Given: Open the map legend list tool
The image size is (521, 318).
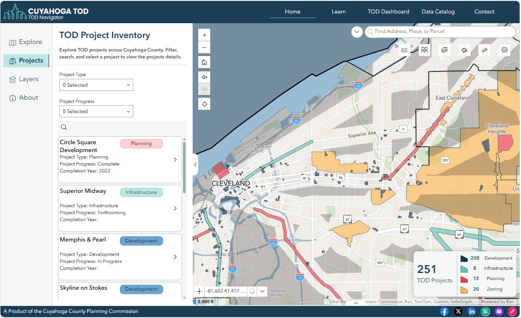Looking at the screenshot, I should point(404,50).
